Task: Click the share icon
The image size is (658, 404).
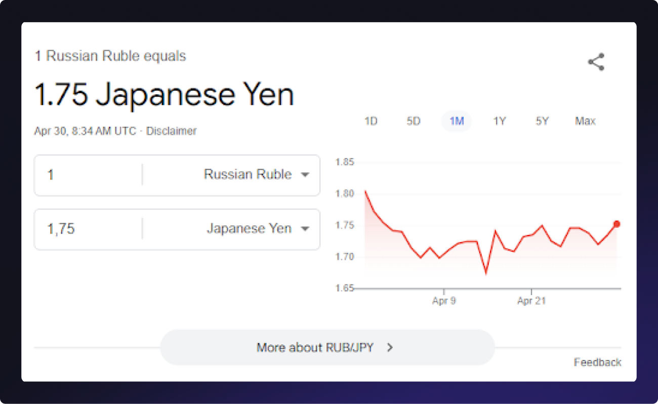Action: [596, 62]
